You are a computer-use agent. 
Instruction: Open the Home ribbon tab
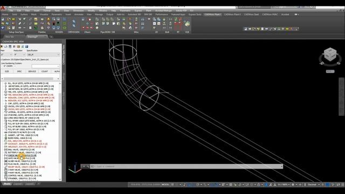pyautogui.click(x=5, y=15)
